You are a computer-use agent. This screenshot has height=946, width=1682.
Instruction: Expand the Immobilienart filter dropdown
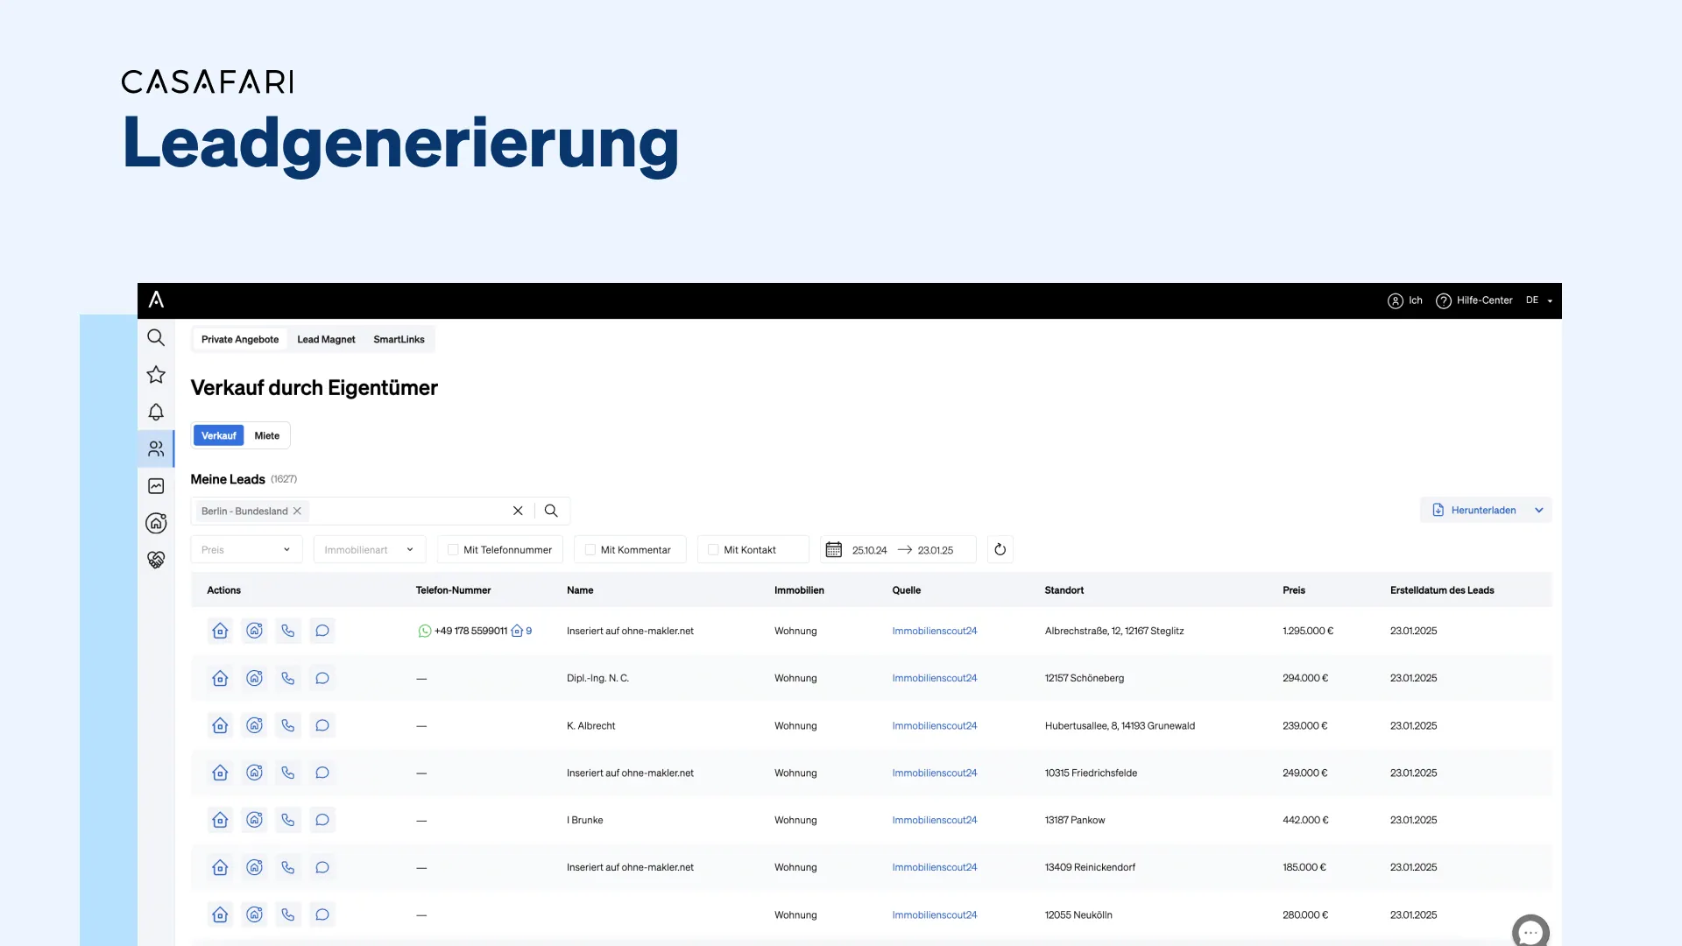pyautogui.click(x=369, y=549)
